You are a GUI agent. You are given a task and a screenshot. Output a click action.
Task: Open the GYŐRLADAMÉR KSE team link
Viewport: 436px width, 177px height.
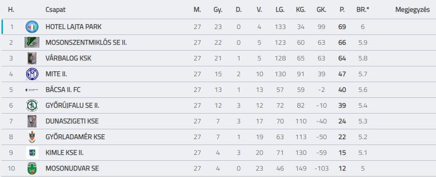click(75, 137)
